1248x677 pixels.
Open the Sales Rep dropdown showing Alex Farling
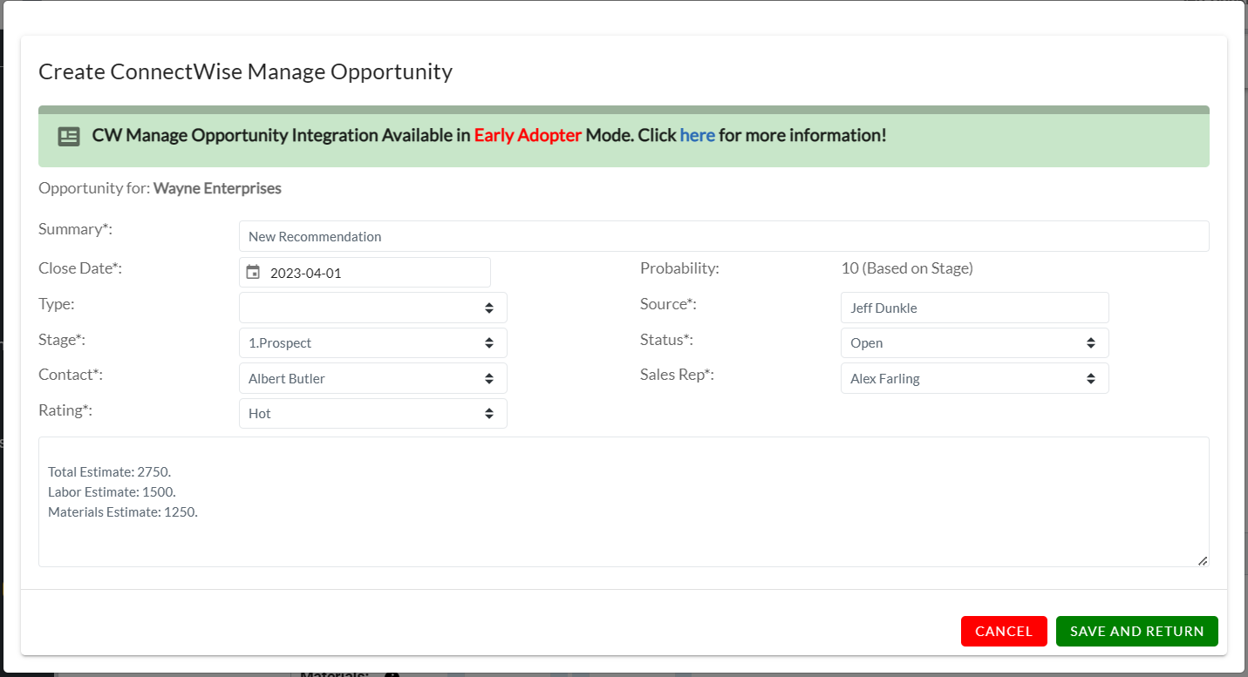click(975, 378)
